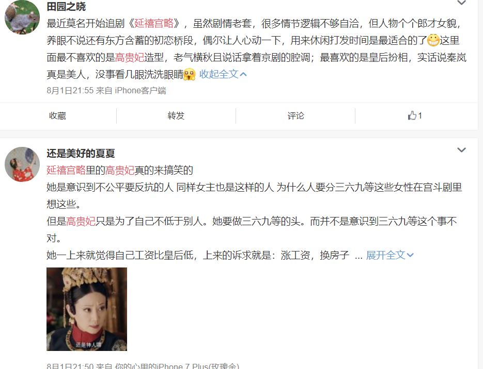483x369 pixels.
Task: Expand full text via 展开全文
Action: (x=389, y=255)
